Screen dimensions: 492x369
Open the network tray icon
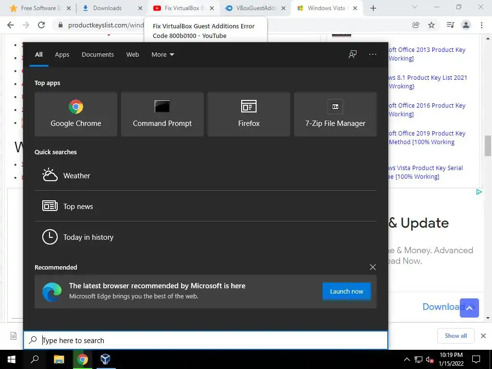coord(418,359)
